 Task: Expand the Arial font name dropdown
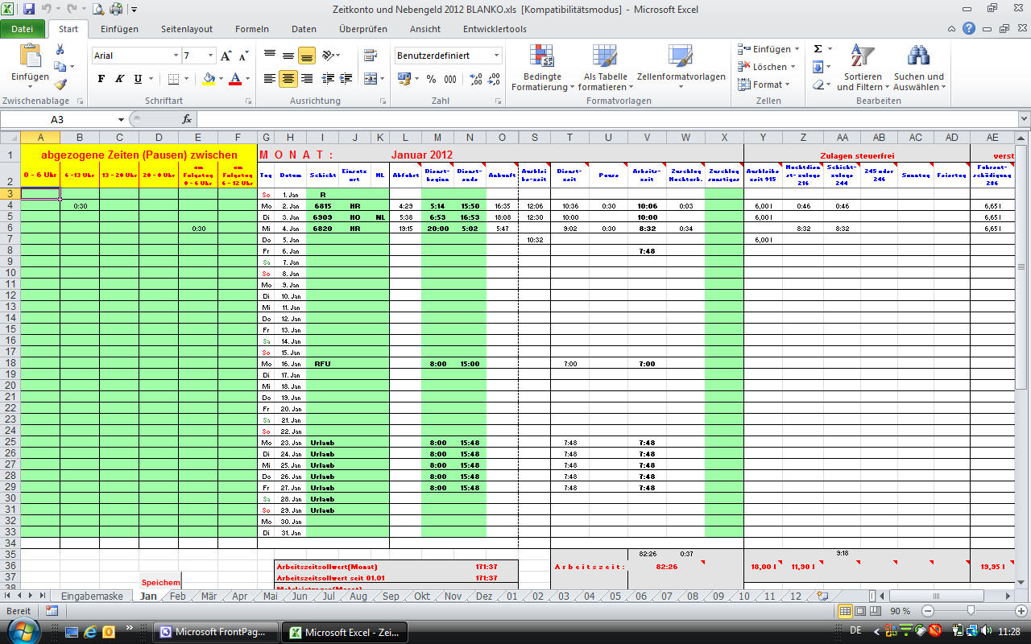pos(176,56)
